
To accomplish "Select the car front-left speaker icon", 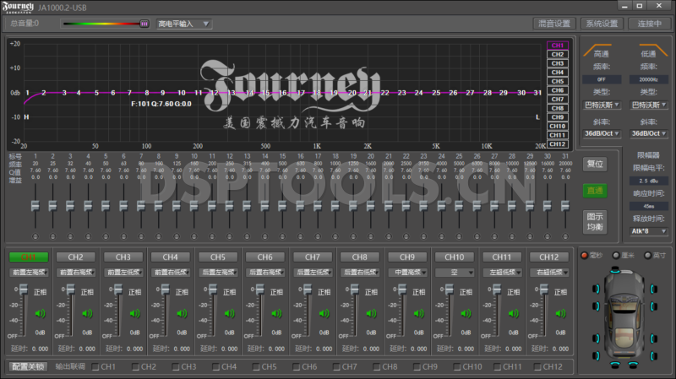I will click(x=597, y=289).
